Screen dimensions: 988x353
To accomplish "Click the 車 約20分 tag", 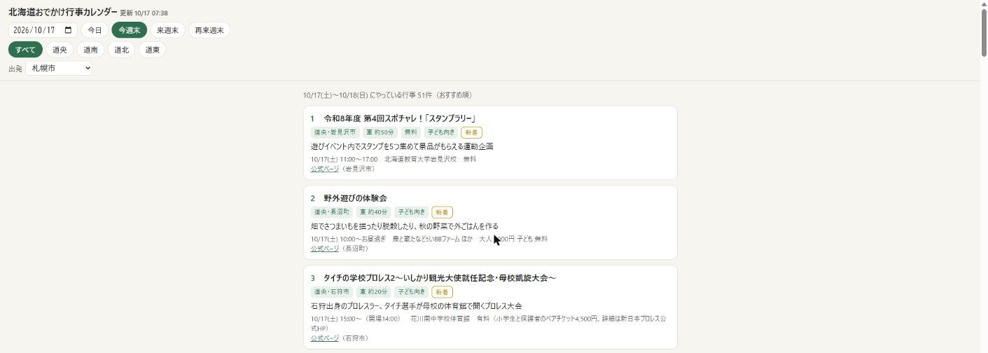I will pos(373,292).
